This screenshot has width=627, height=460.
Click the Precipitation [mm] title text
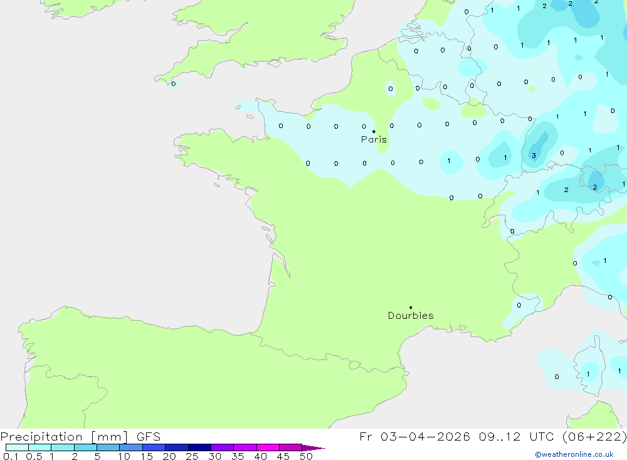point(64,437)
